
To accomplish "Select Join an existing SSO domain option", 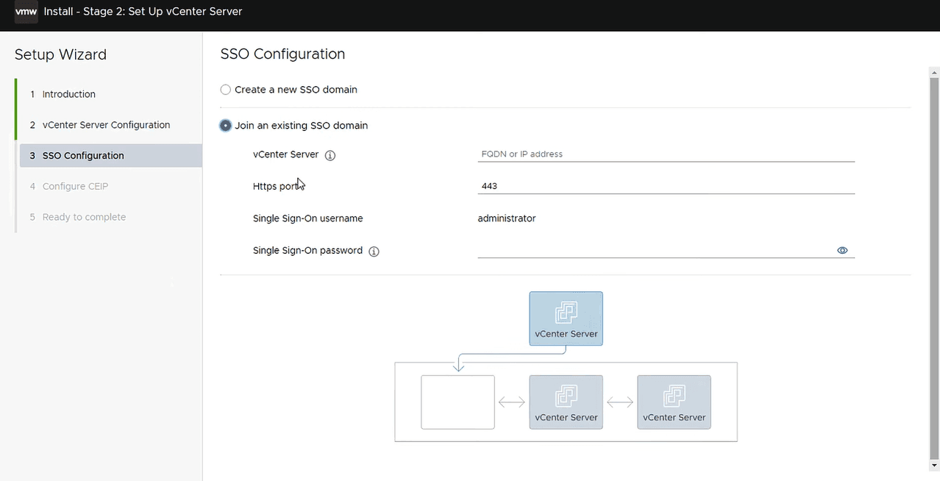I will tap(226, 126).
